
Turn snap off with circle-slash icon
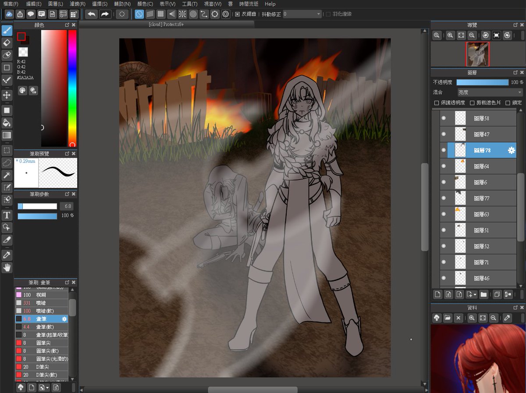(x=139, y=14)
